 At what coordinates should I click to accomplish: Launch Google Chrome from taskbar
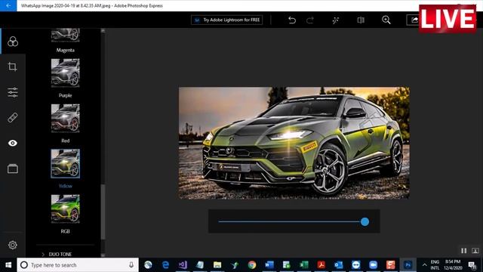point(252,265)
